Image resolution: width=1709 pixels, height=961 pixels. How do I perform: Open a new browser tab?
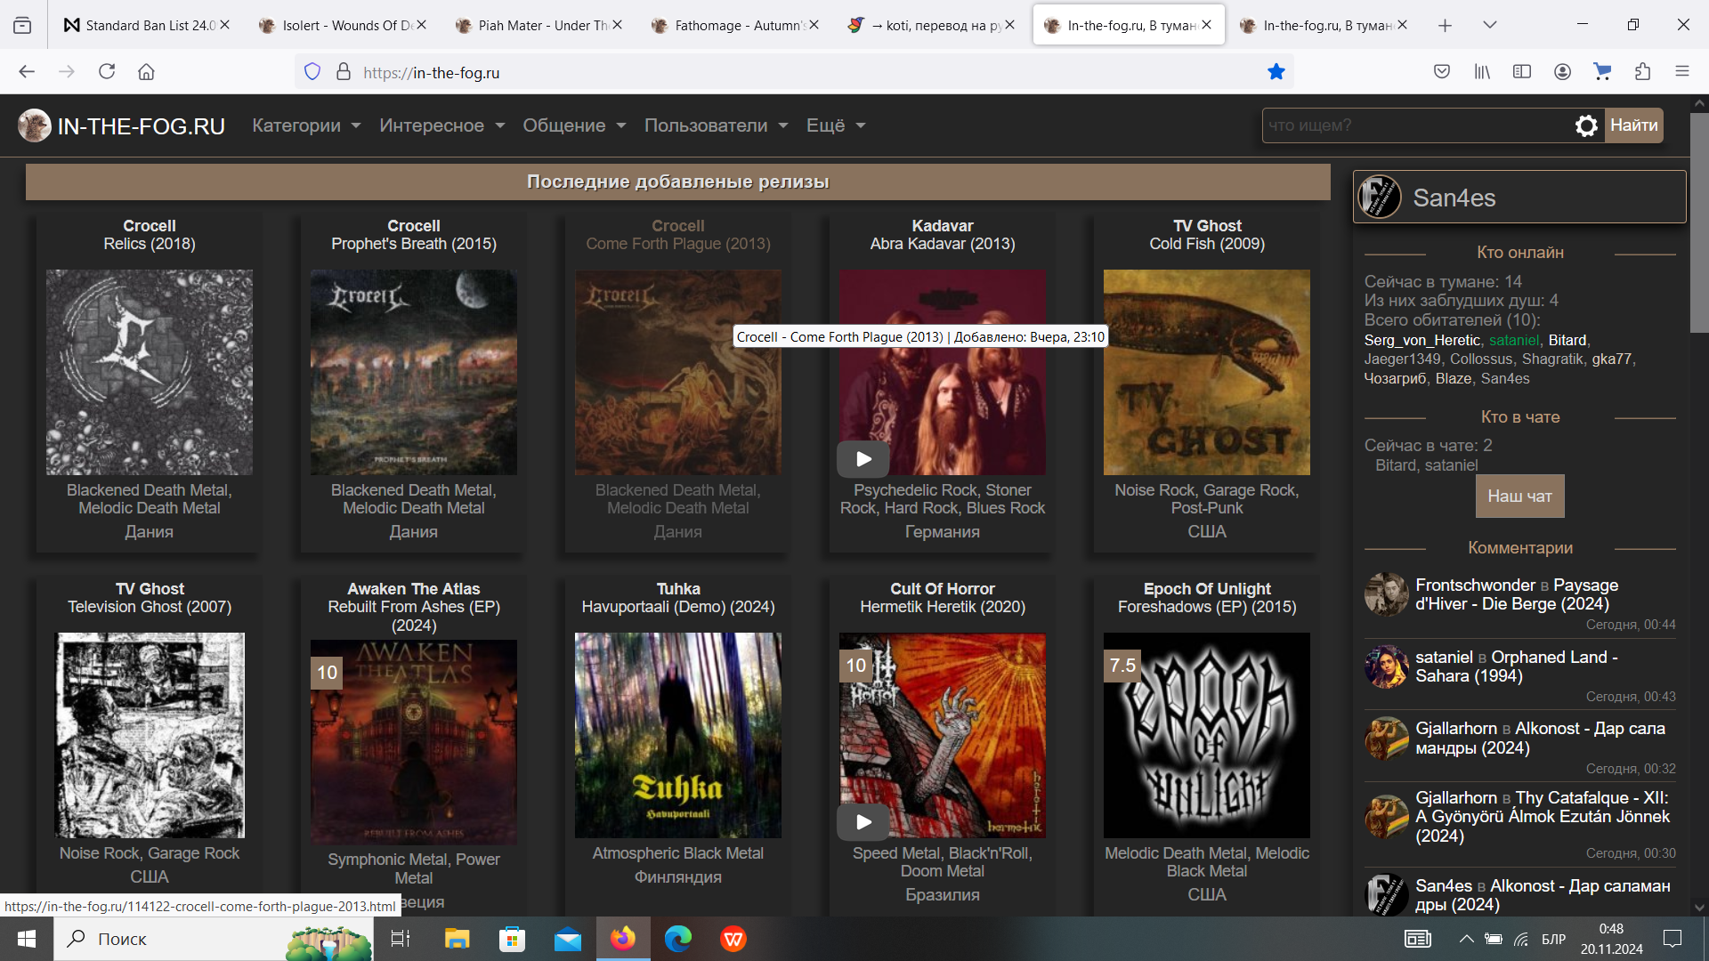(1445, 25)
